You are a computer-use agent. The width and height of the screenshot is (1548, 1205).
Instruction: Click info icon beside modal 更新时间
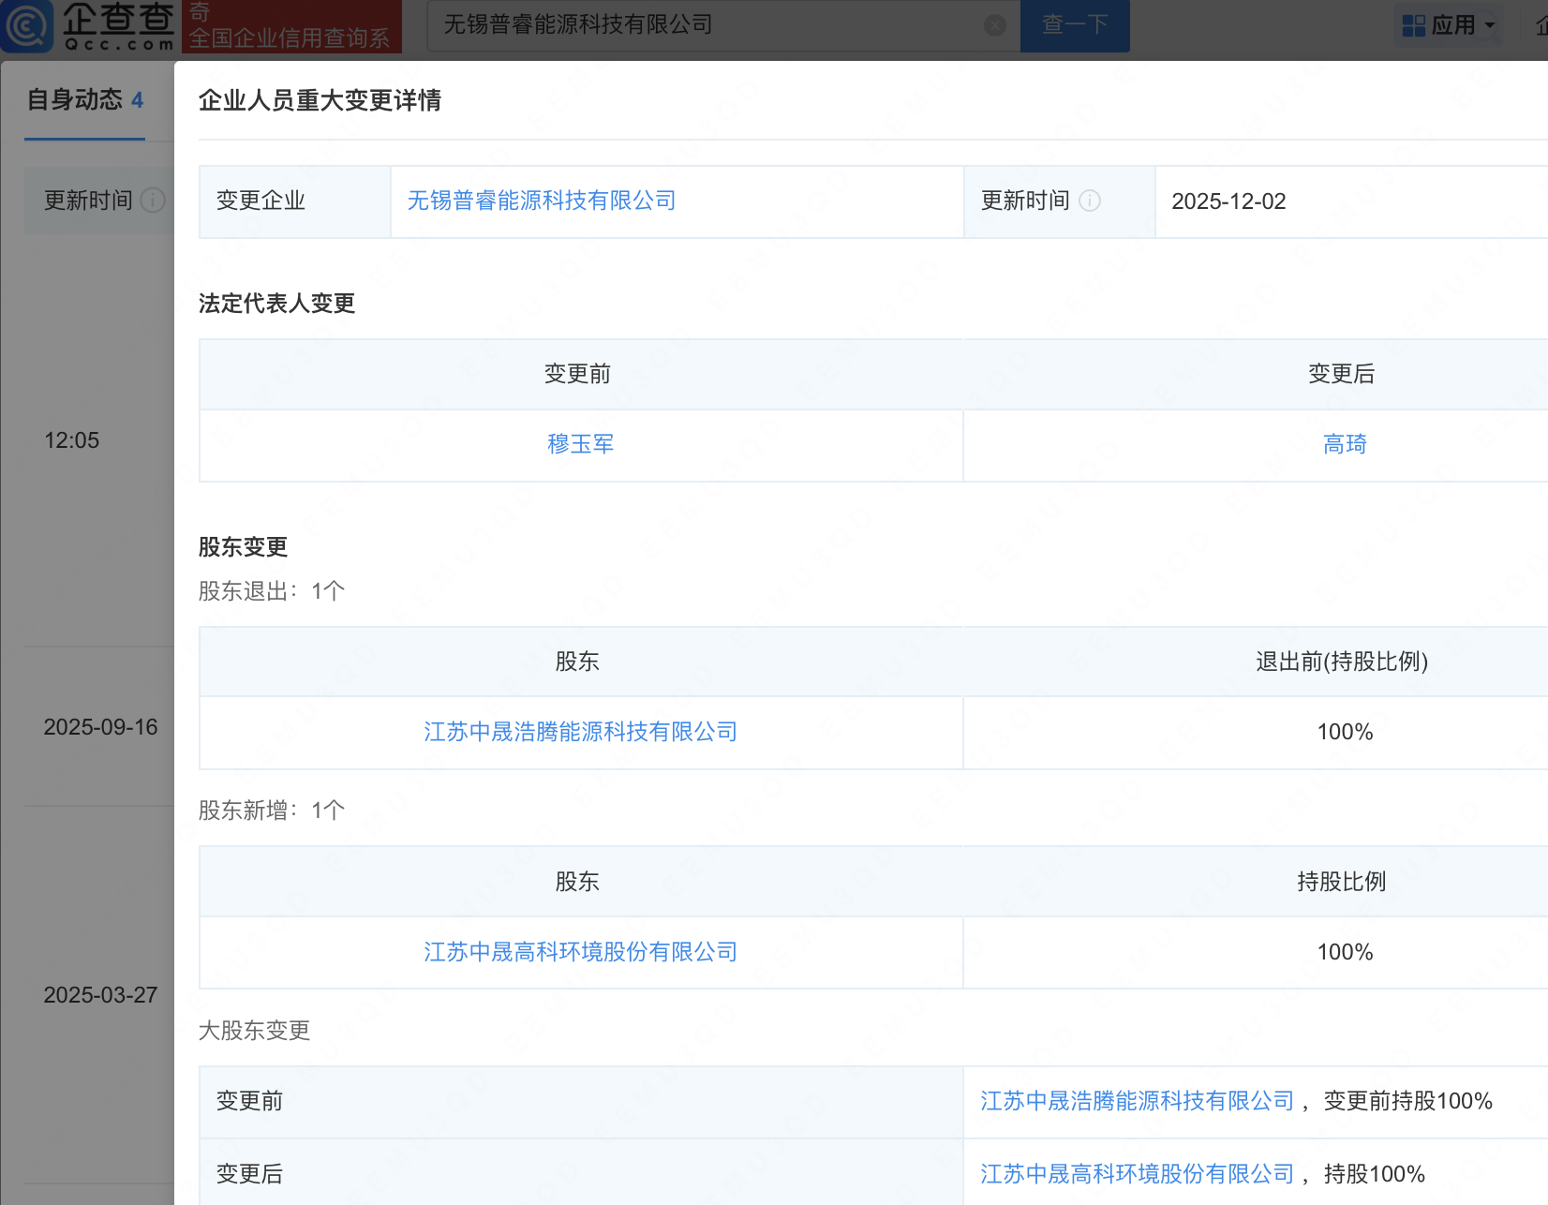[x=1090, y=201]
